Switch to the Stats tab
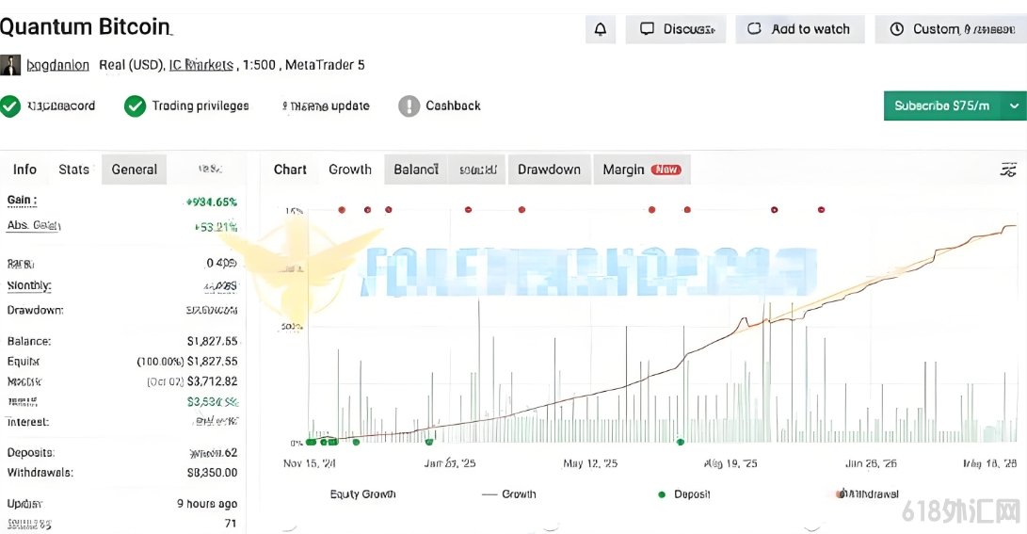1027x534 pixels. (73, 169)
